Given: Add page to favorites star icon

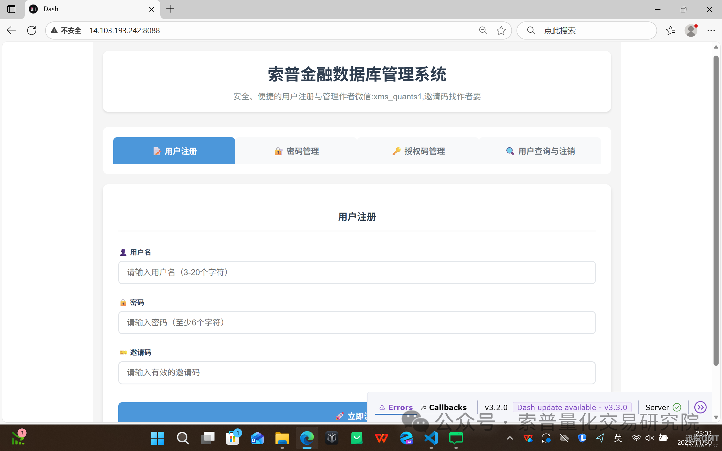Looking at the screenshot, I should pos(501,30).
